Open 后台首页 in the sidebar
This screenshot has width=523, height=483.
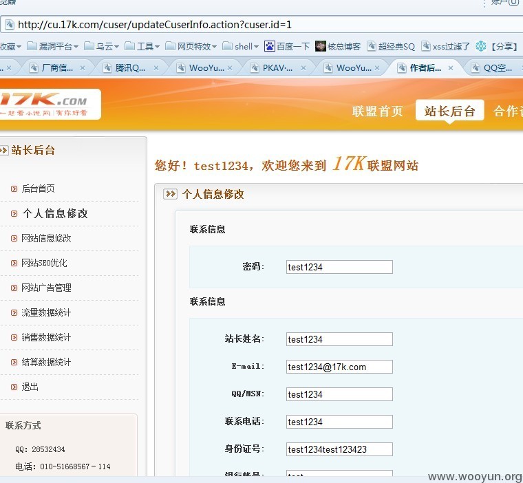pos(38,189)
